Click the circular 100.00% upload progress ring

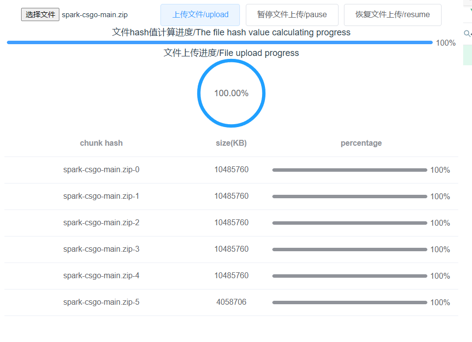pyautogui.click(x=231, y=93)
